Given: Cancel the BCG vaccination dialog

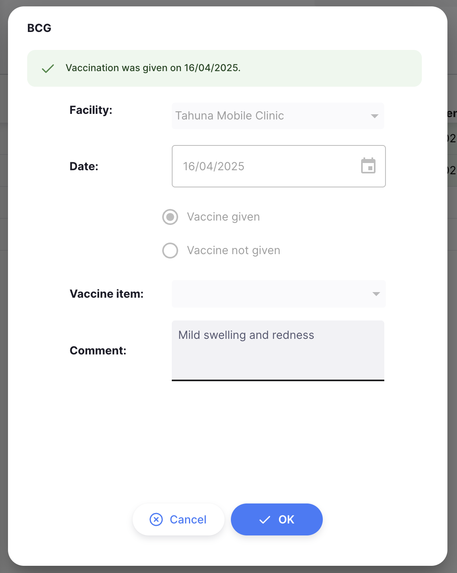Looking at the screenshot, I should coord(178,519).
